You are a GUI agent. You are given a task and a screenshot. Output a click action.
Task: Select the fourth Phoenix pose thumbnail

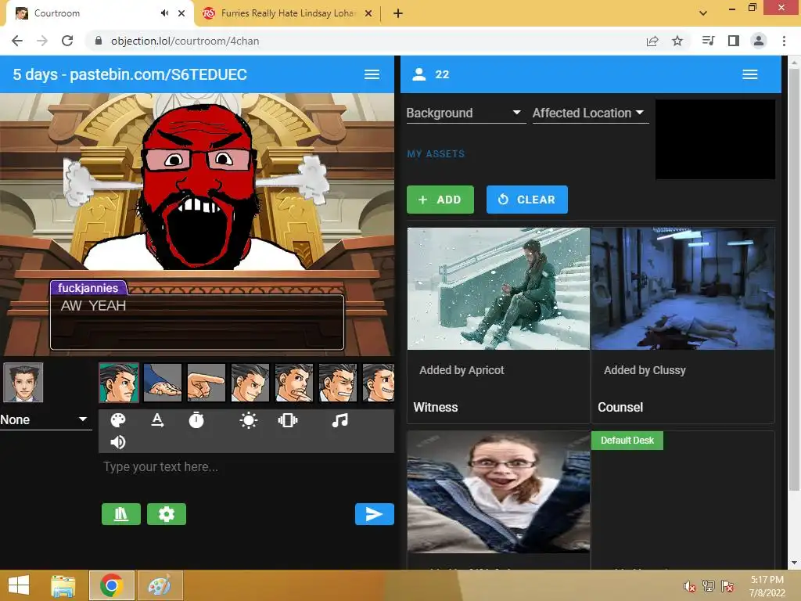250,383
